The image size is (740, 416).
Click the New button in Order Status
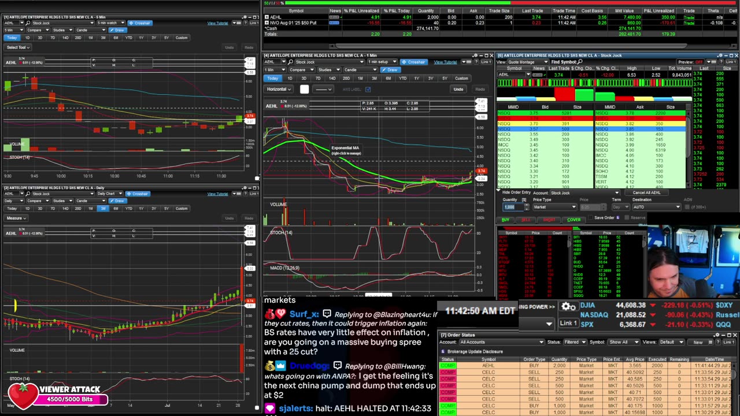pyautogui.click(x=698, y=342)
